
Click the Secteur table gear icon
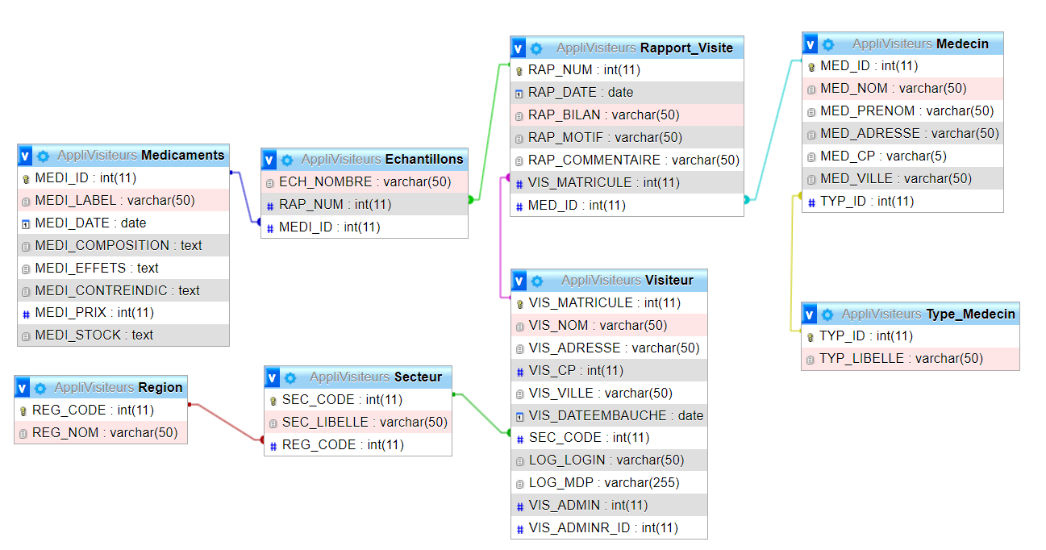[290, 377]
